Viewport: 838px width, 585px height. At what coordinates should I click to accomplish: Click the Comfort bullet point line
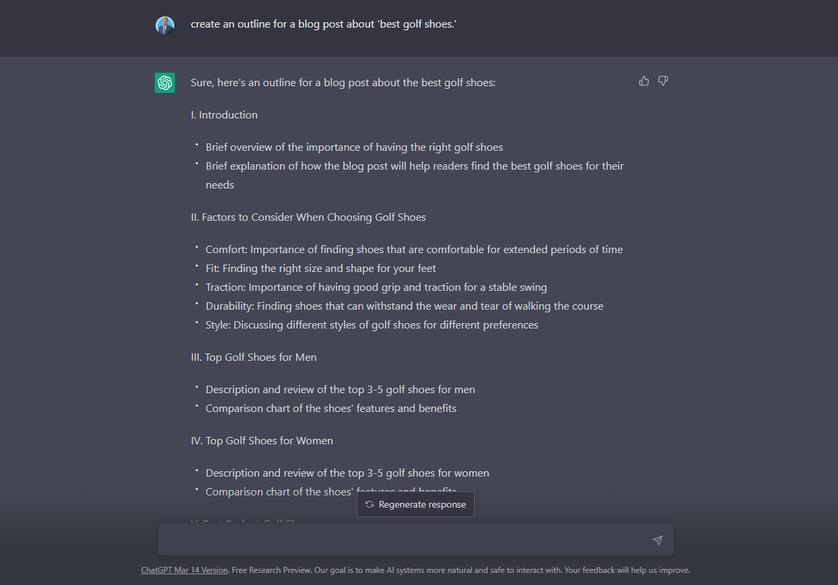click(x=414, y=250)
